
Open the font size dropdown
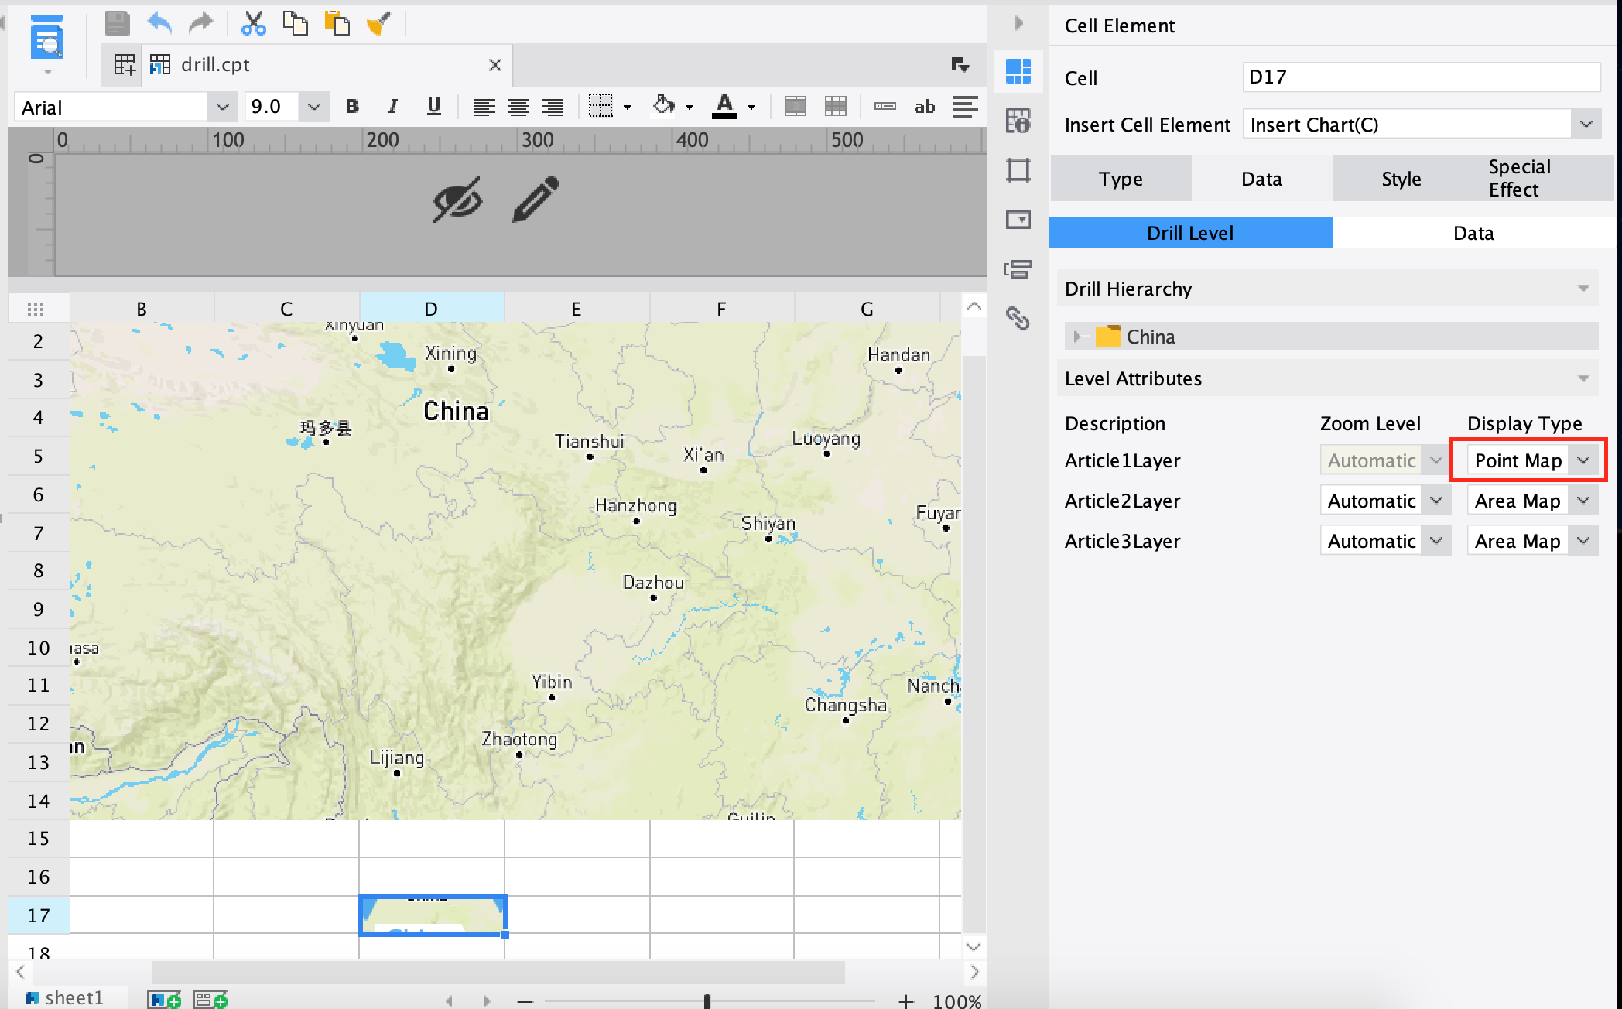(313, 107)
